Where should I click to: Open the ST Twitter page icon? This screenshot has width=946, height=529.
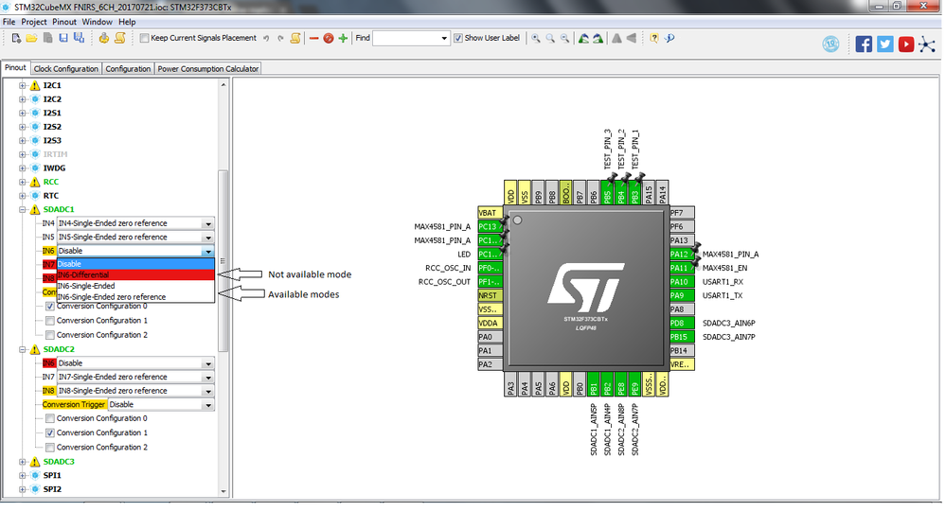885,44
